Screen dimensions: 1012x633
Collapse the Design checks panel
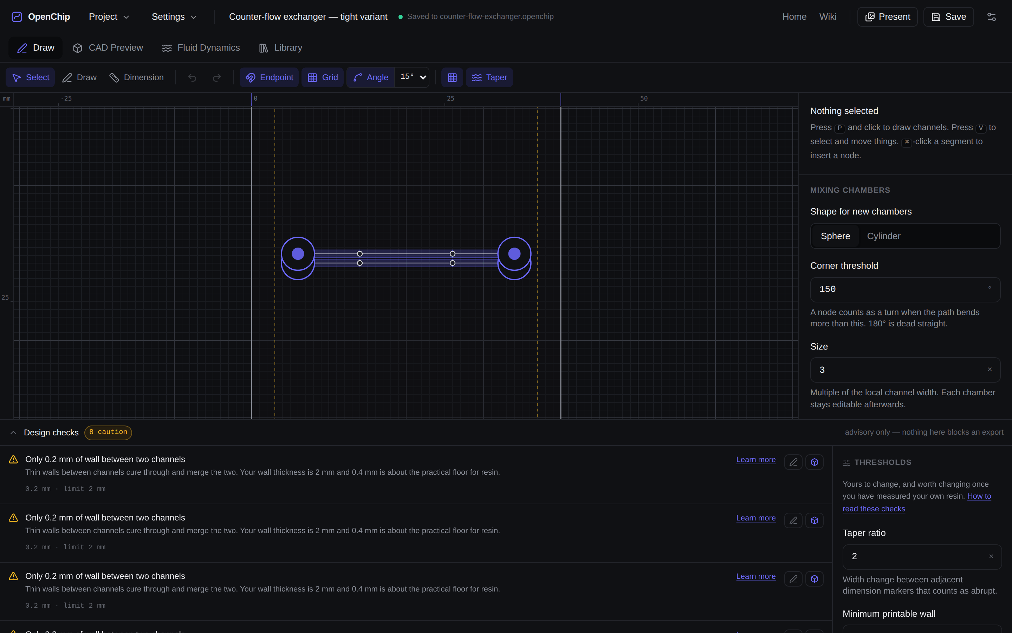(13, 433)
